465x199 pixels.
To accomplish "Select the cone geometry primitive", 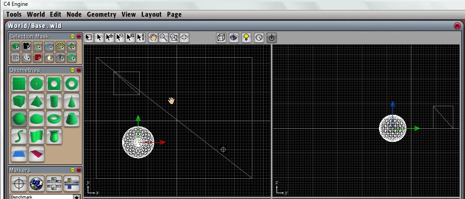I will pyautogui.click(x=71, y=101).
